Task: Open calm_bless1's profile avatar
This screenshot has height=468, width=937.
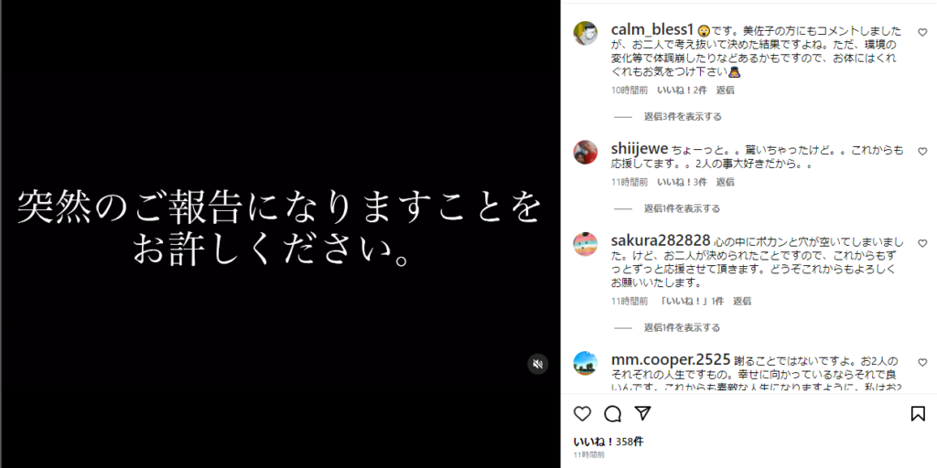Action: coord(585,33)
